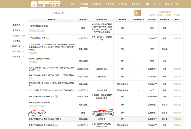
Task: Open the 政务服务 top navigation tab
Action: point(84,4)
